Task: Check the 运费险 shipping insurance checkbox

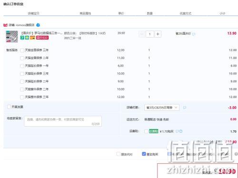Action: (146, 131)
